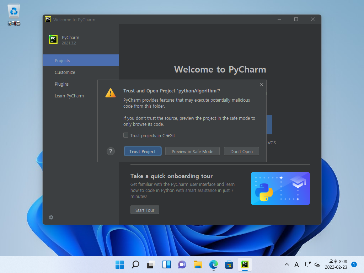Open the help question mark icon
Screen dimensions: 364x273
pos(111,151)
